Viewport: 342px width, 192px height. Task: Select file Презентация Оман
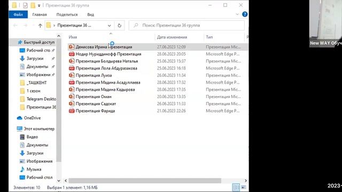pyautogui.click(x=94, y=97)
